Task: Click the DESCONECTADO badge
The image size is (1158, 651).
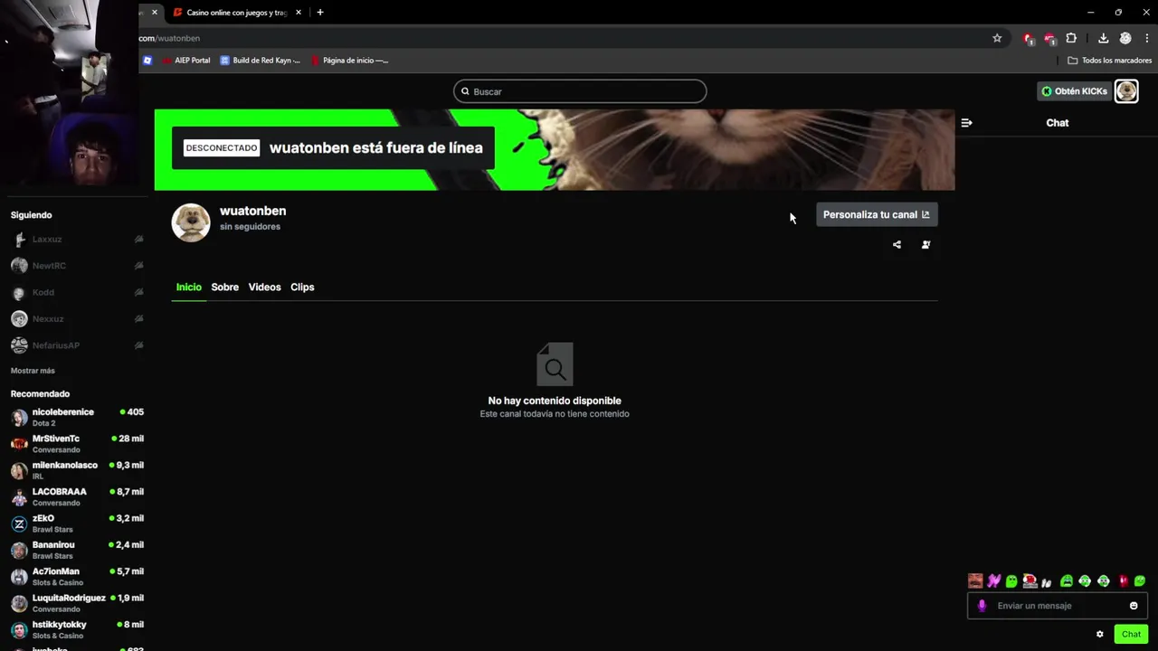Action: 222,147
